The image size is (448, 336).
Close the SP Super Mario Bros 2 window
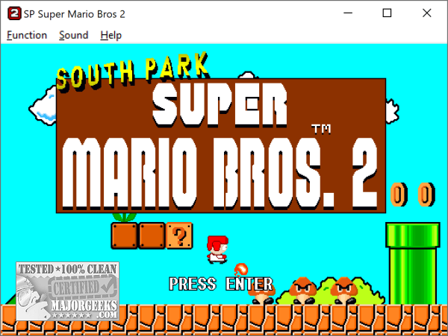(427, 13)
